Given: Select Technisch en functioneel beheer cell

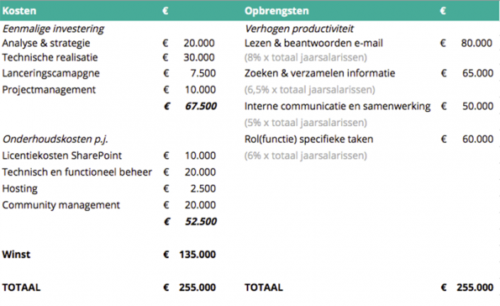Looking at the screenshot, I should coord(76,172).
